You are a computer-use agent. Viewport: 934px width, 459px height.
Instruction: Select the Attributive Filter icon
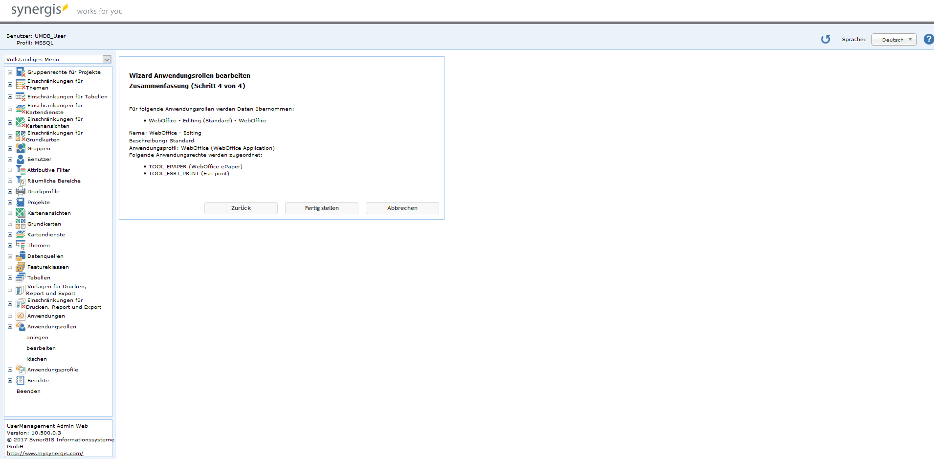pyautogui.click(x=20, y=169)
